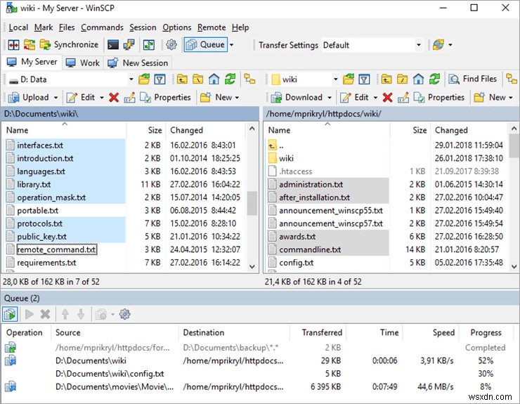520x404 pixels.
Task: Click the local file list scrollbar
Action: tap(252, 204)
